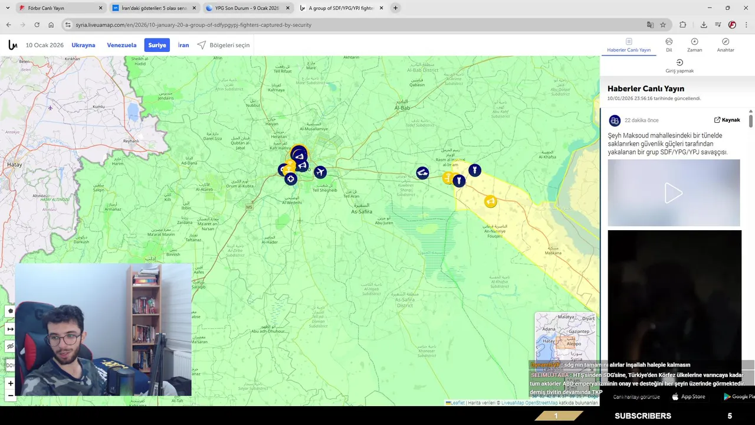Open a new browser tab

click(x=395, y=8)
